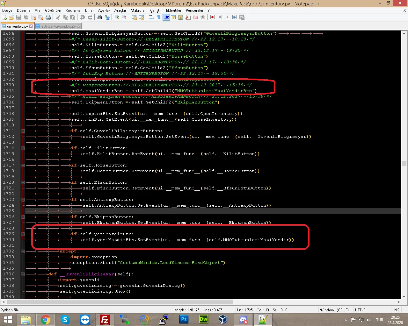Zoom in using the toolbar magnifier
This screenshot has height=326, width=408.
coord(117,17)
